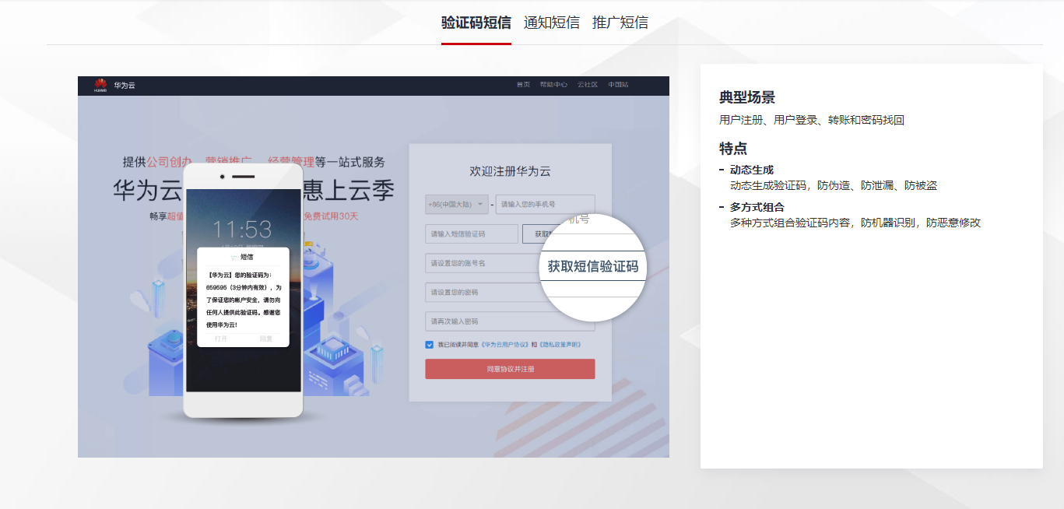Focus the 请输入短信验证码 code field
Viewport: 1064px width, 509px height.
[x=472, y=233]
